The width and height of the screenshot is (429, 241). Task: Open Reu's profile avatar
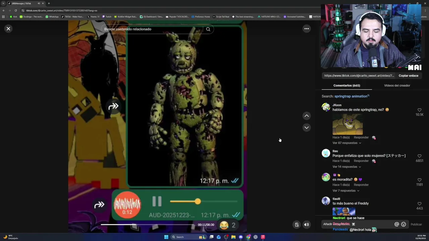[326, 153]
